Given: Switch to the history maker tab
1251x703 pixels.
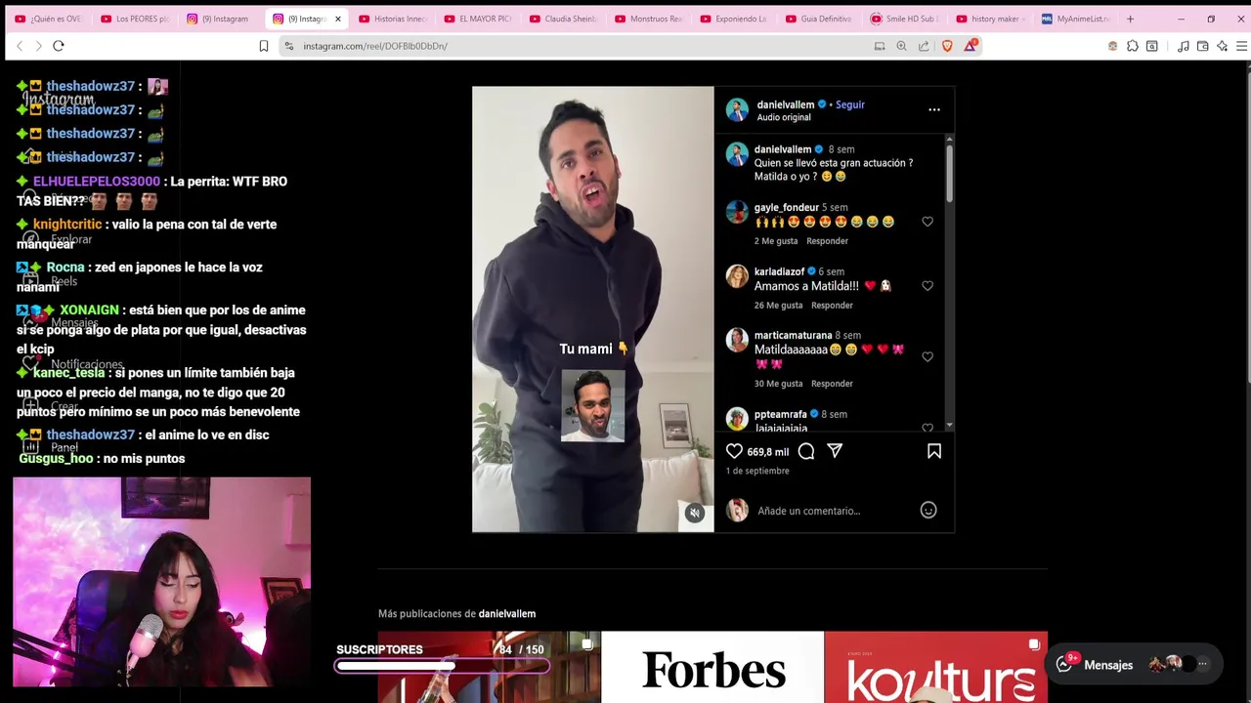Looking at the screenshot, I should coord(991,19).
